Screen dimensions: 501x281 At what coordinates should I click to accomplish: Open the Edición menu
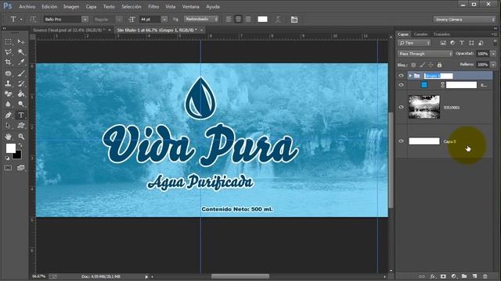pos(49,6)
